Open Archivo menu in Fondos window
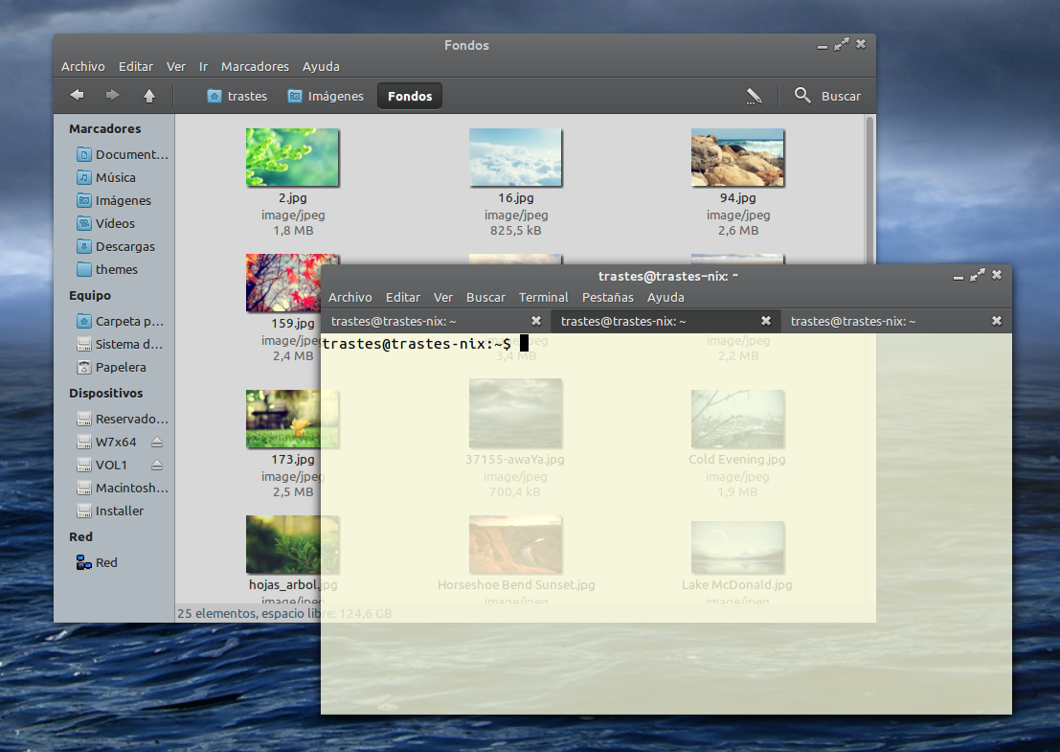This screenshot has width=1060, height=752. (x=83, y=66)
